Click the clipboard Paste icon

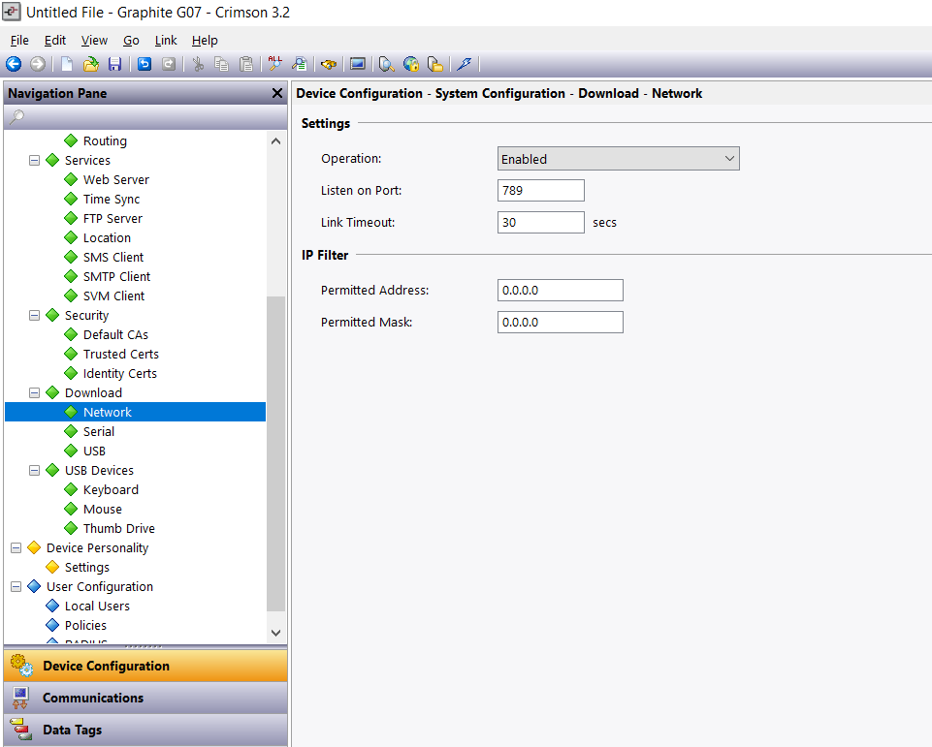tap(246, 64)
